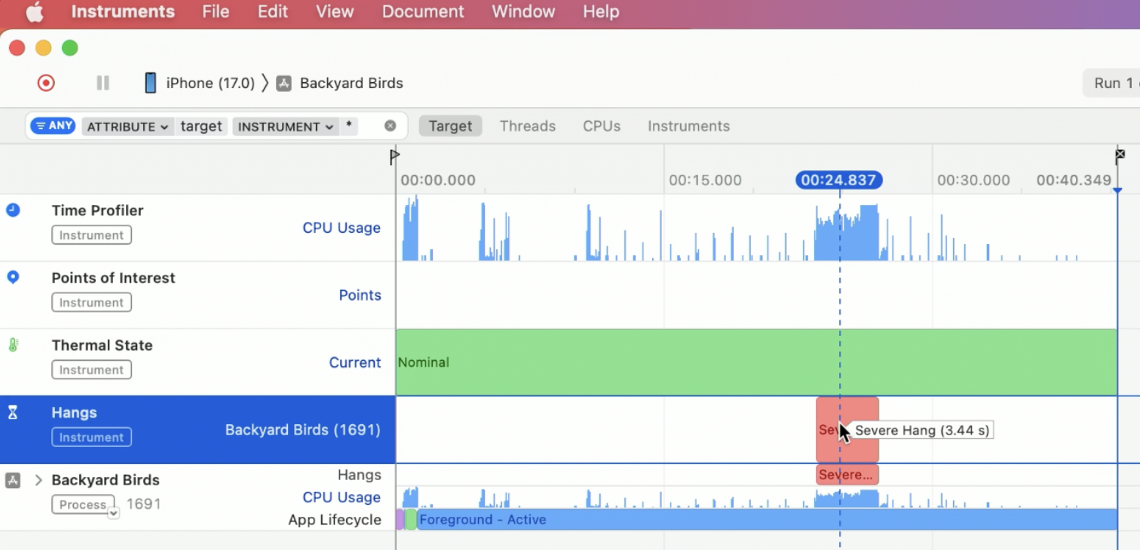This screenshot has height=550, width=1140.
Task: Switch to the Instruments tab
Action: click(688, 126)
